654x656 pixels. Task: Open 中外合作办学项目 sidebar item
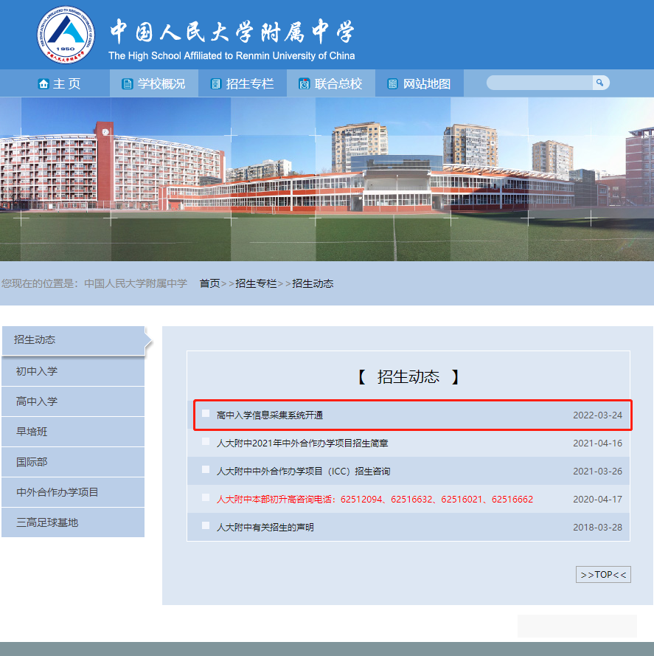(x=58, y=492)
